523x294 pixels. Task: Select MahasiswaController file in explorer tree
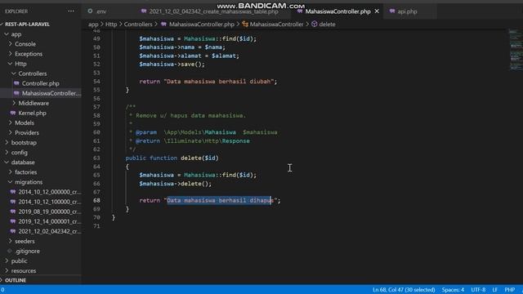pyautogui.click(x=51, y=93)
